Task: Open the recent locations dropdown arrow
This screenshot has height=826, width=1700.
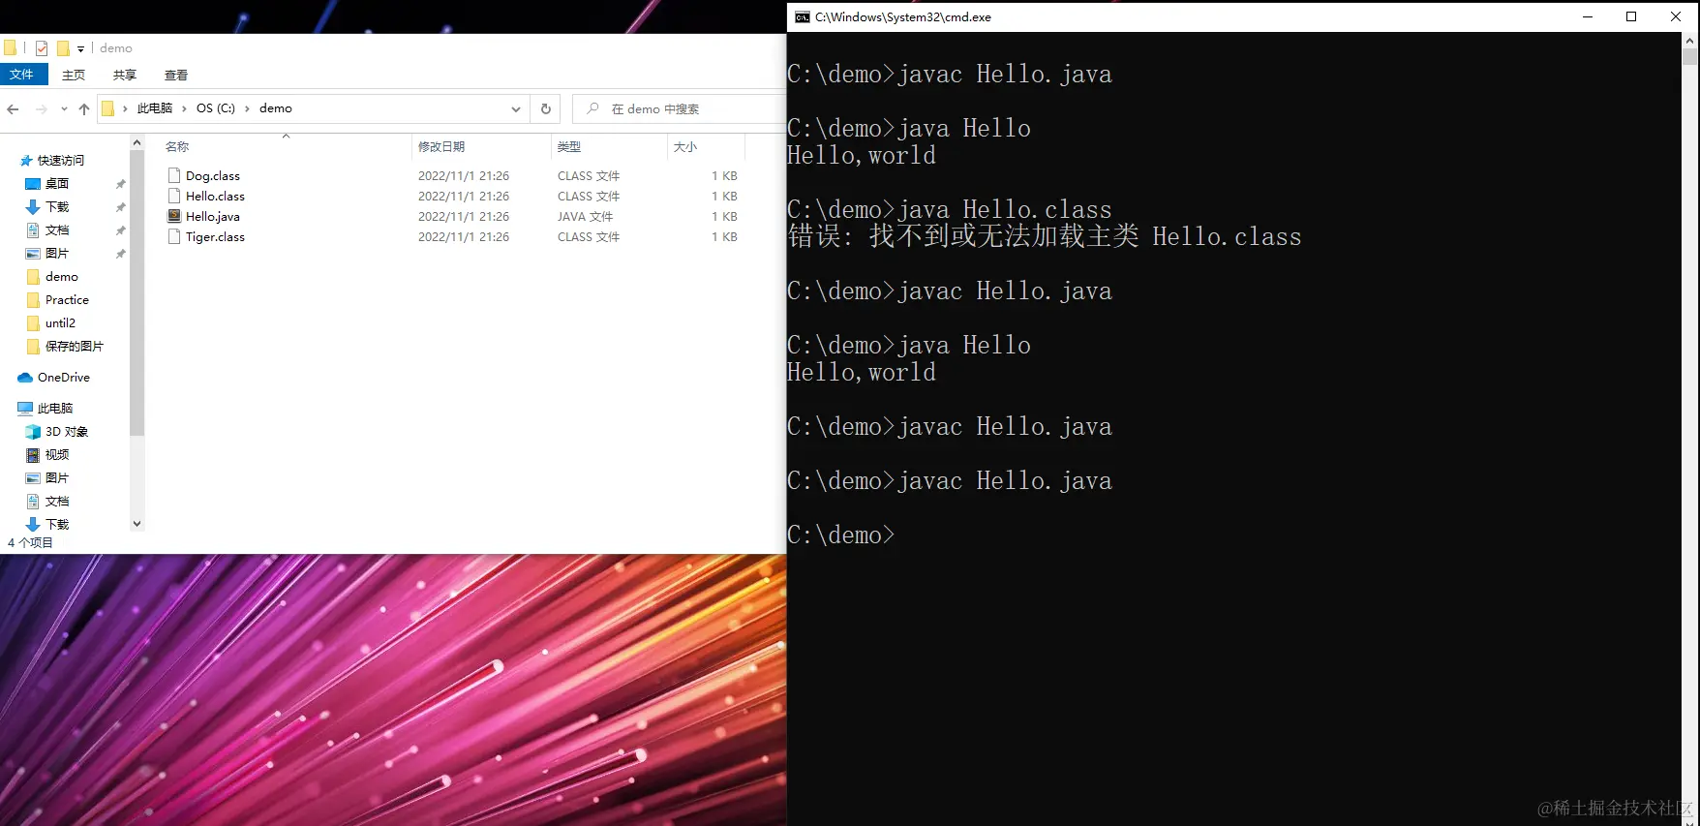Action: tap(64, 108)
